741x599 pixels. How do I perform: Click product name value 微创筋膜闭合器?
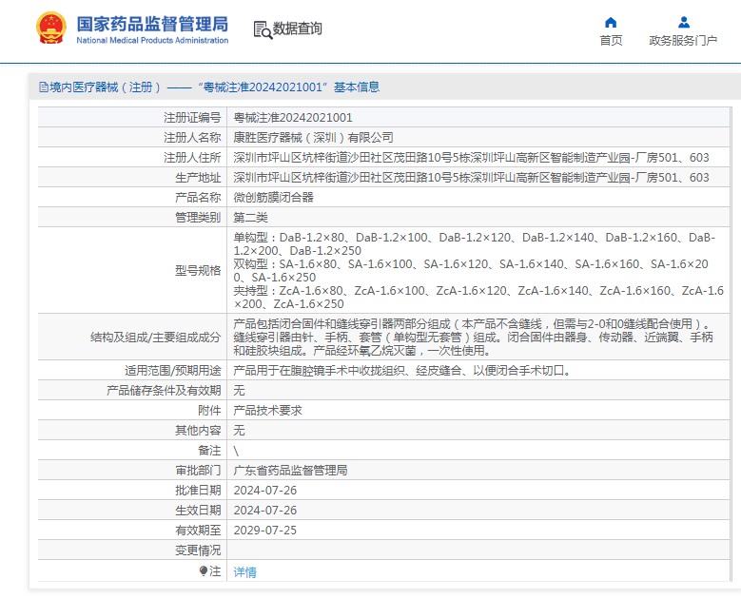274,198
